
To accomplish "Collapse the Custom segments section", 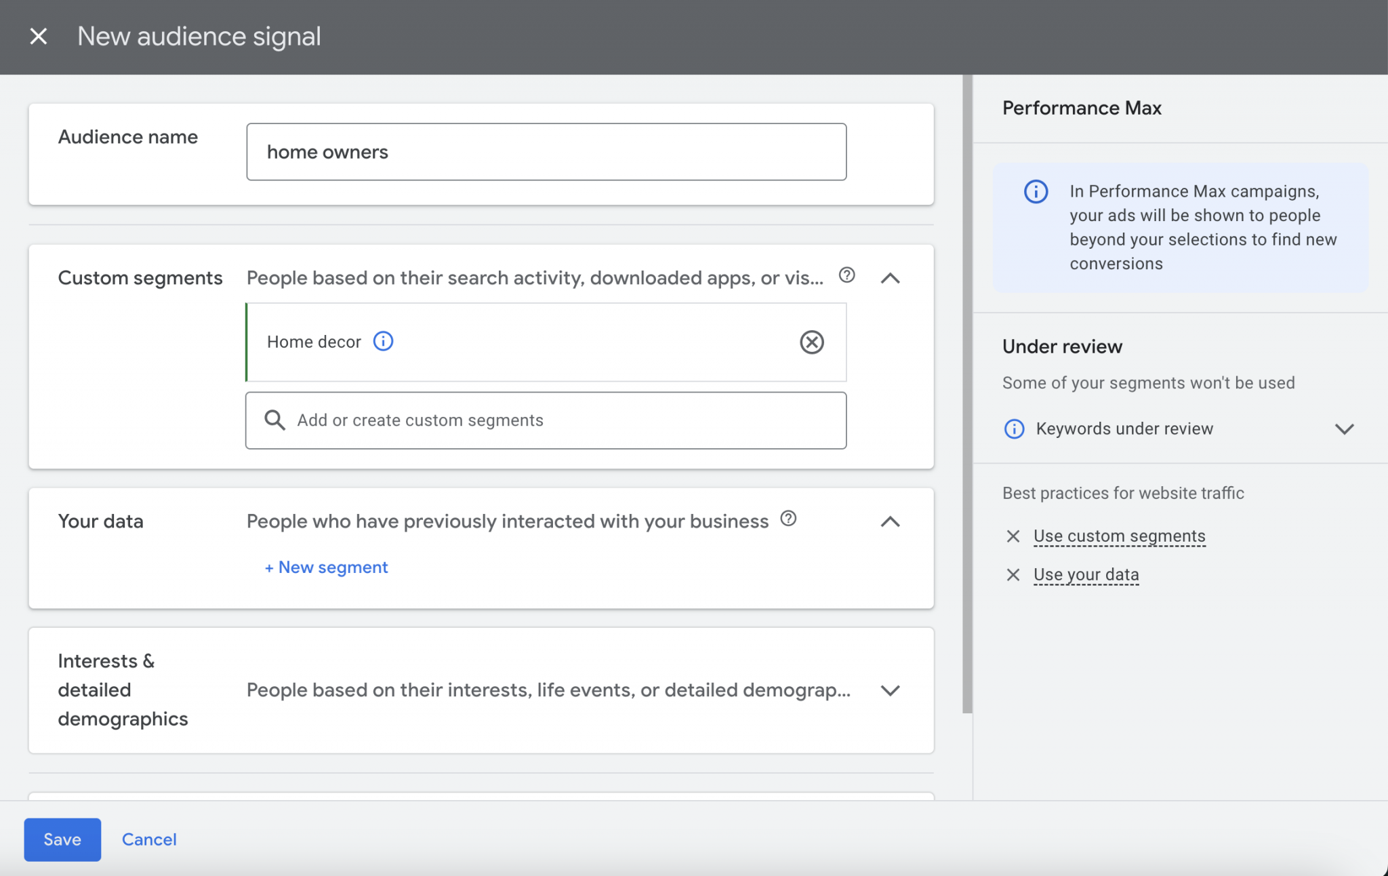I will click(x=890, y=278).
